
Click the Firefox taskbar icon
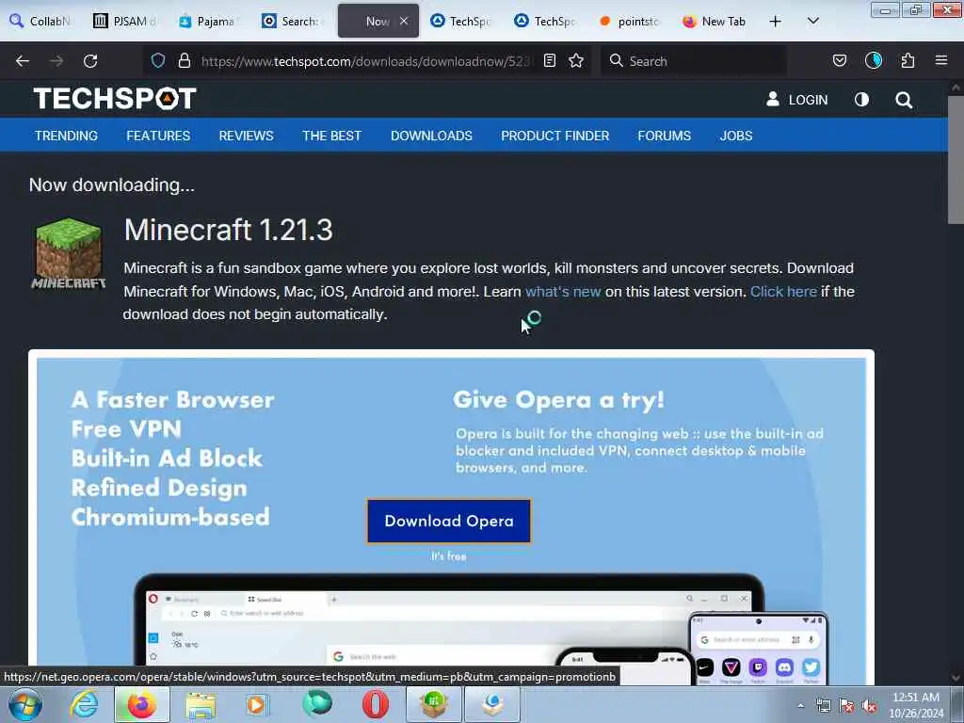(141, 704)
